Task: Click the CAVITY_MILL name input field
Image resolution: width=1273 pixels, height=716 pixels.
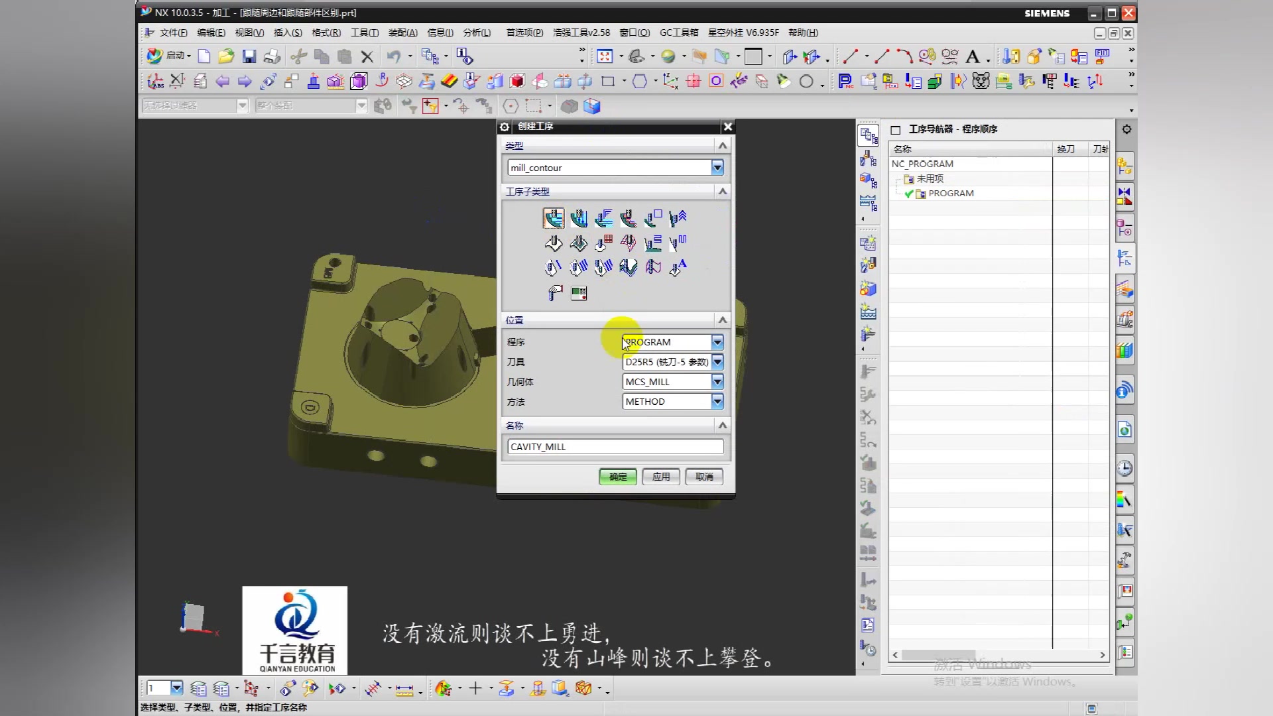Action: click(x=615, y=447)
